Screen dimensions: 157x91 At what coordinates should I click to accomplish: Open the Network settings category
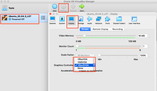pyautogui.click(x=99, y=20)
